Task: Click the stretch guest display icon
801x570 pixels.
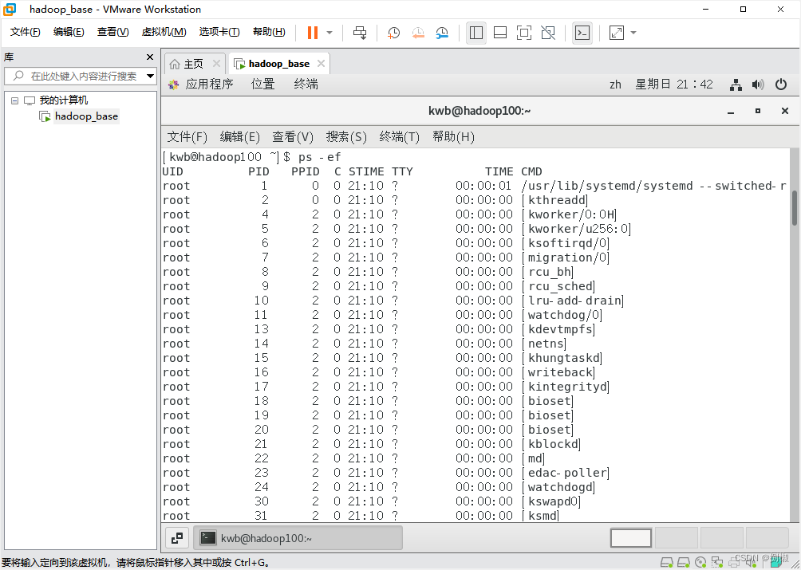Action: (x=617, y=33)
